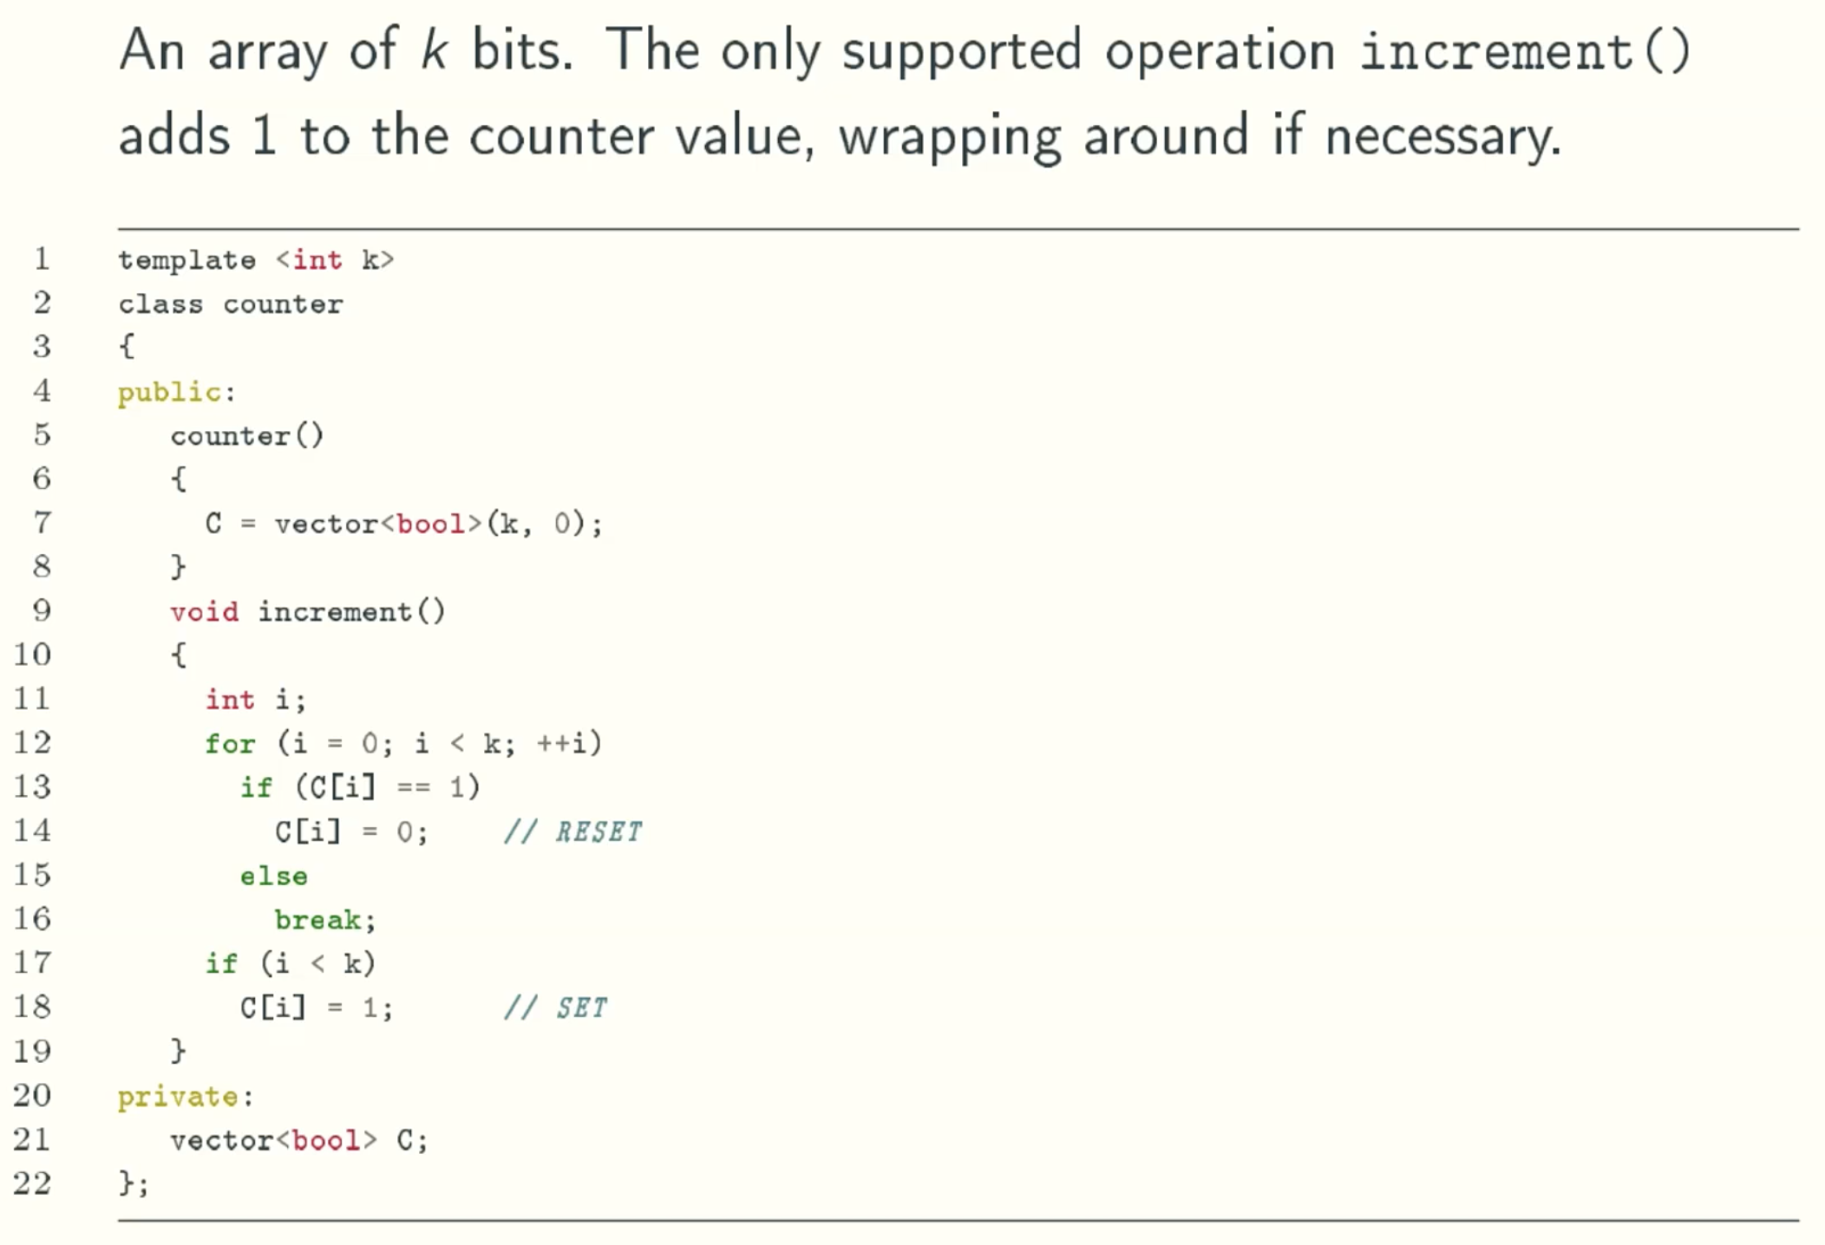Click the word 'increment()' in the heading
Image resolution: width=1825 pixels, height=1245 pixels.
(x=1524, y=51)
